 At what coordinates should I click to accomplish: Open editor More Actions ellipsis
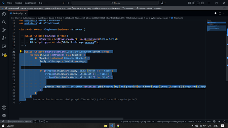[x=224, y=13]
